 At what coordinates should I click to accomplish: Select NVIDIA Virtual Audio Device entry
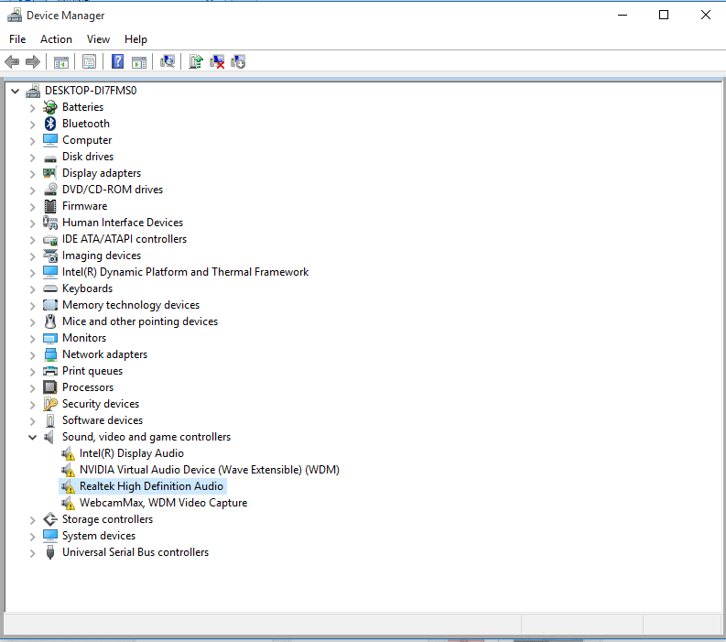pos(209,470)
